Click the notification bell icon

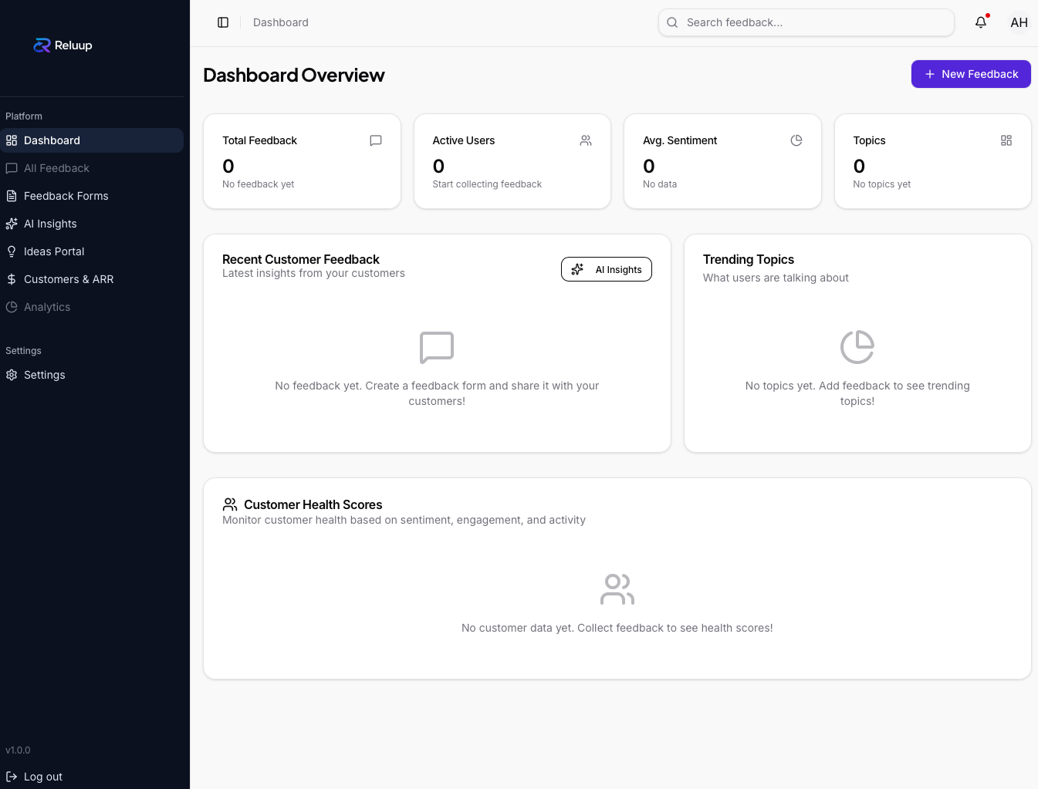pyautogui.click(x=980, y=22)
